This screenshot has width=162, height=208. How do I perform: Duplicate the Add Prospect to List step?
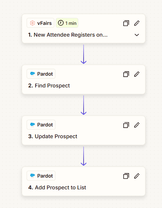click(126, 176)
